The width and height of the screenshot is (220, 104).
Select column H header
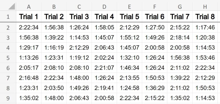[205, 7]
